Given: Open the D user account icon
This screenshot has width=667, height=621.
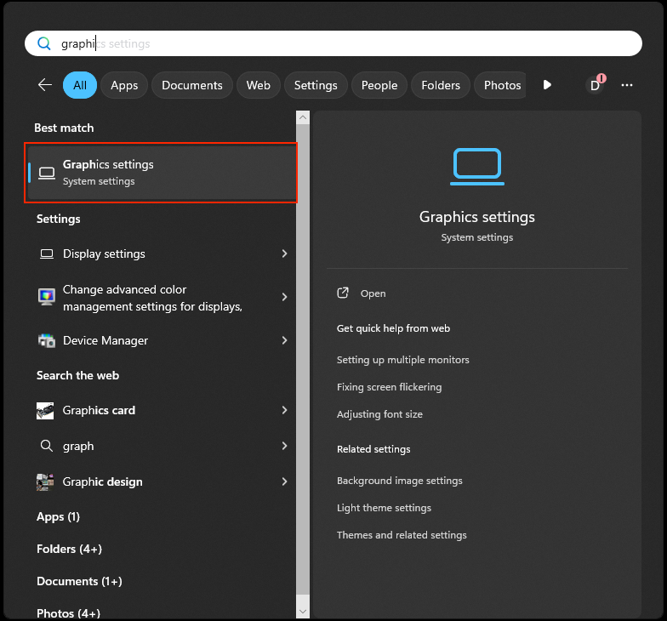Looking at the screenshot, I should coord(595,85).
